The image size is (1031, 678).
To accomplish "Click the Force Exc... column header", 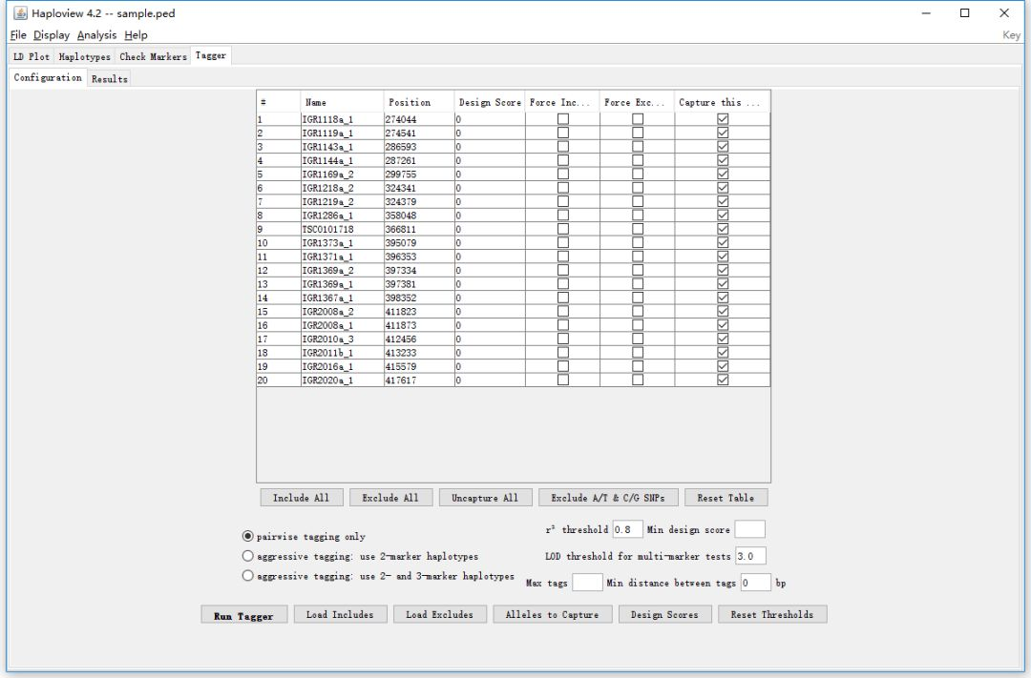I will tap(637, 102).
